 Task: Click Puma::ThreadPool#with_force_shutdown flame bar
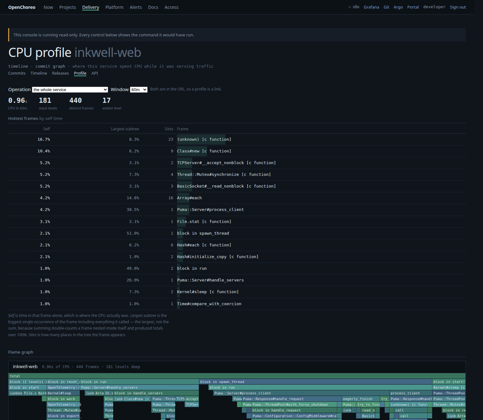(294, 405)
